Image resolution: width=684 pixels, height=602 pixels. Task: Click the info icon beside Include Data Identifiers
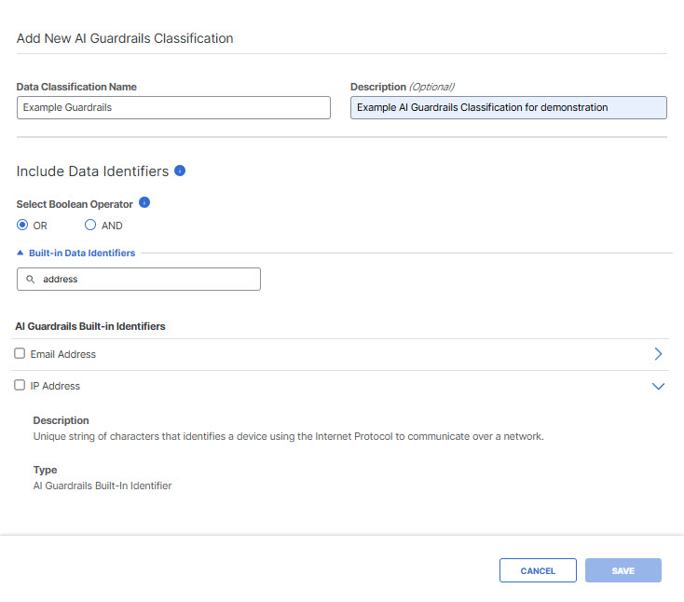[180, 171]
